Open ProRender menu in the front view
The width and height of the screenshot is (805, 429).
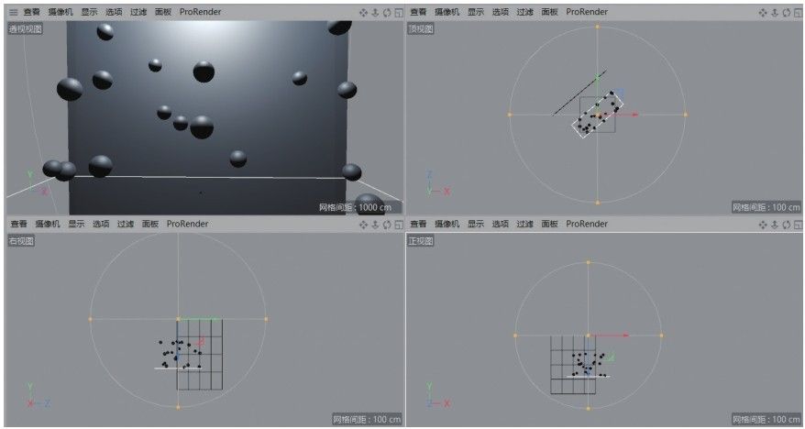[587, 224]
